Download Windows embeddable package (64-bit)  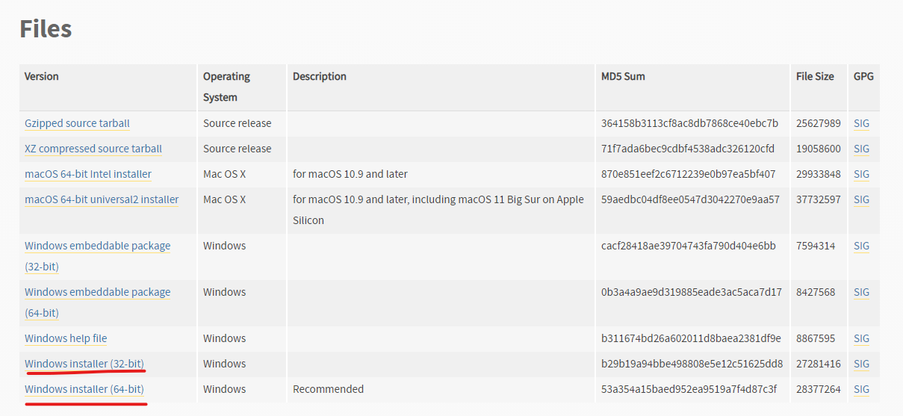tap(97, 302)
